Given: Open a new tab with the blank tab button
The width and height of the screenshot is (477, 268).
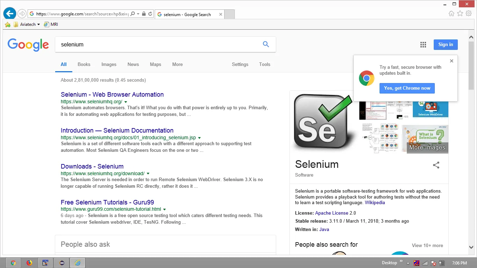Looking at the screenshot, I should [229, 14].
